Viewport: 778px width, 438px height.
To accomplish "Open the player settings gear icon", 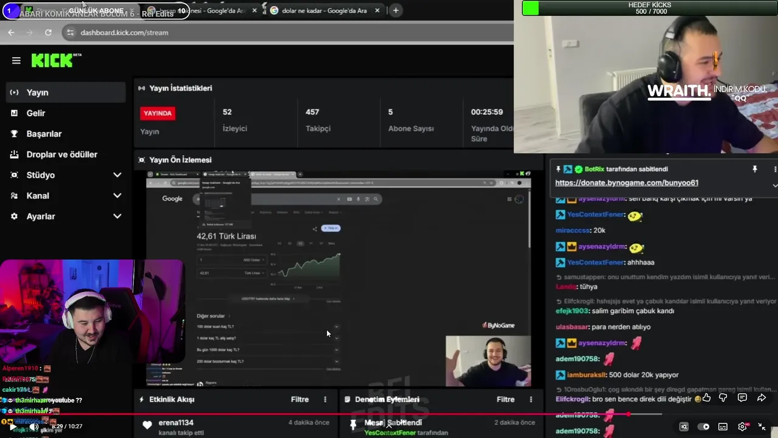I will 742,426.
